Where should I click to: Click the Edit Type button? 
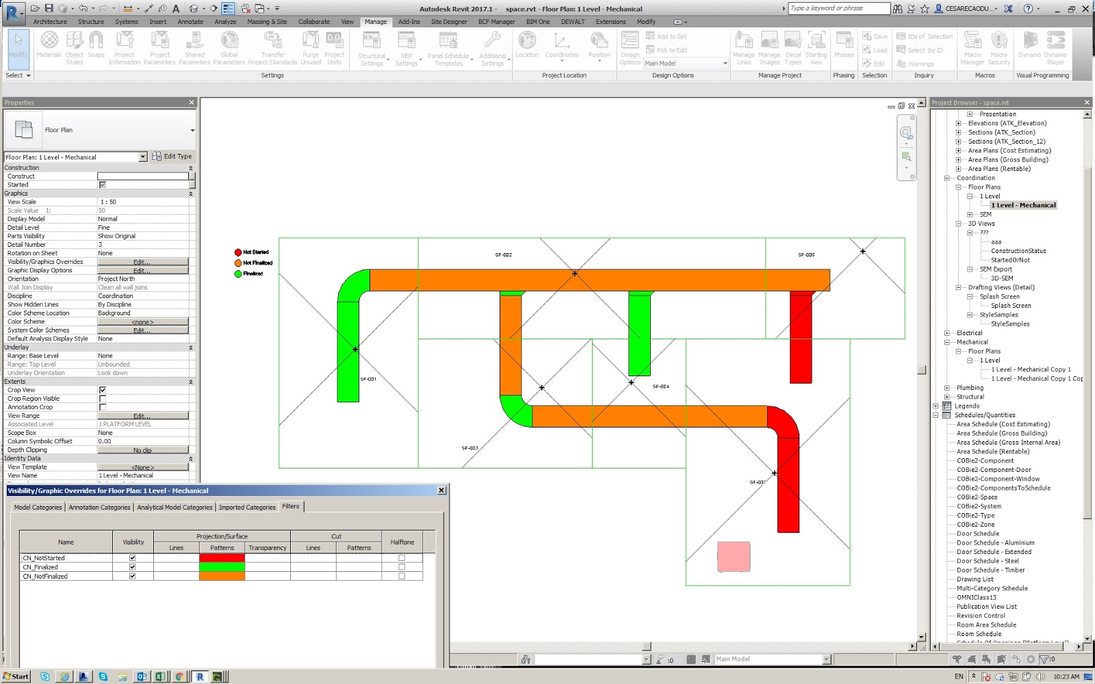pos(172,156)
